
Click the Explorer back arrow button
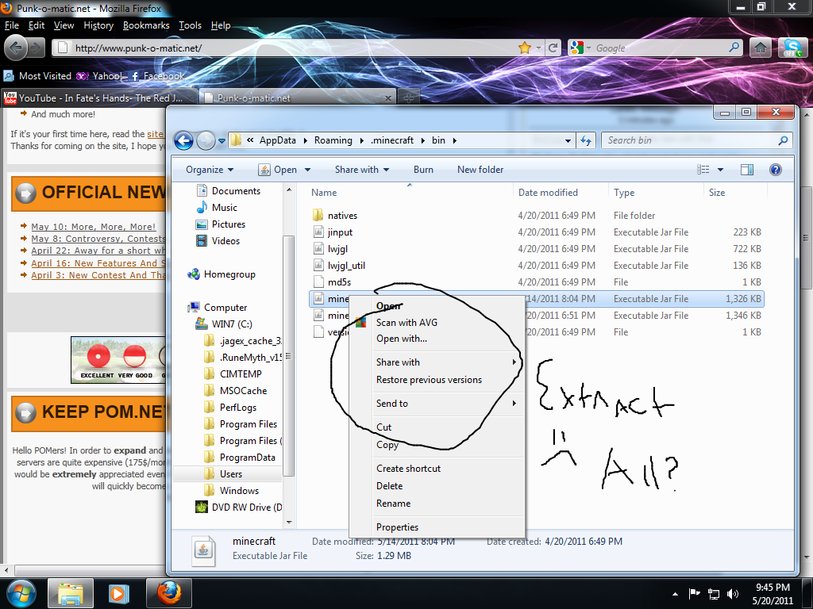184,140
